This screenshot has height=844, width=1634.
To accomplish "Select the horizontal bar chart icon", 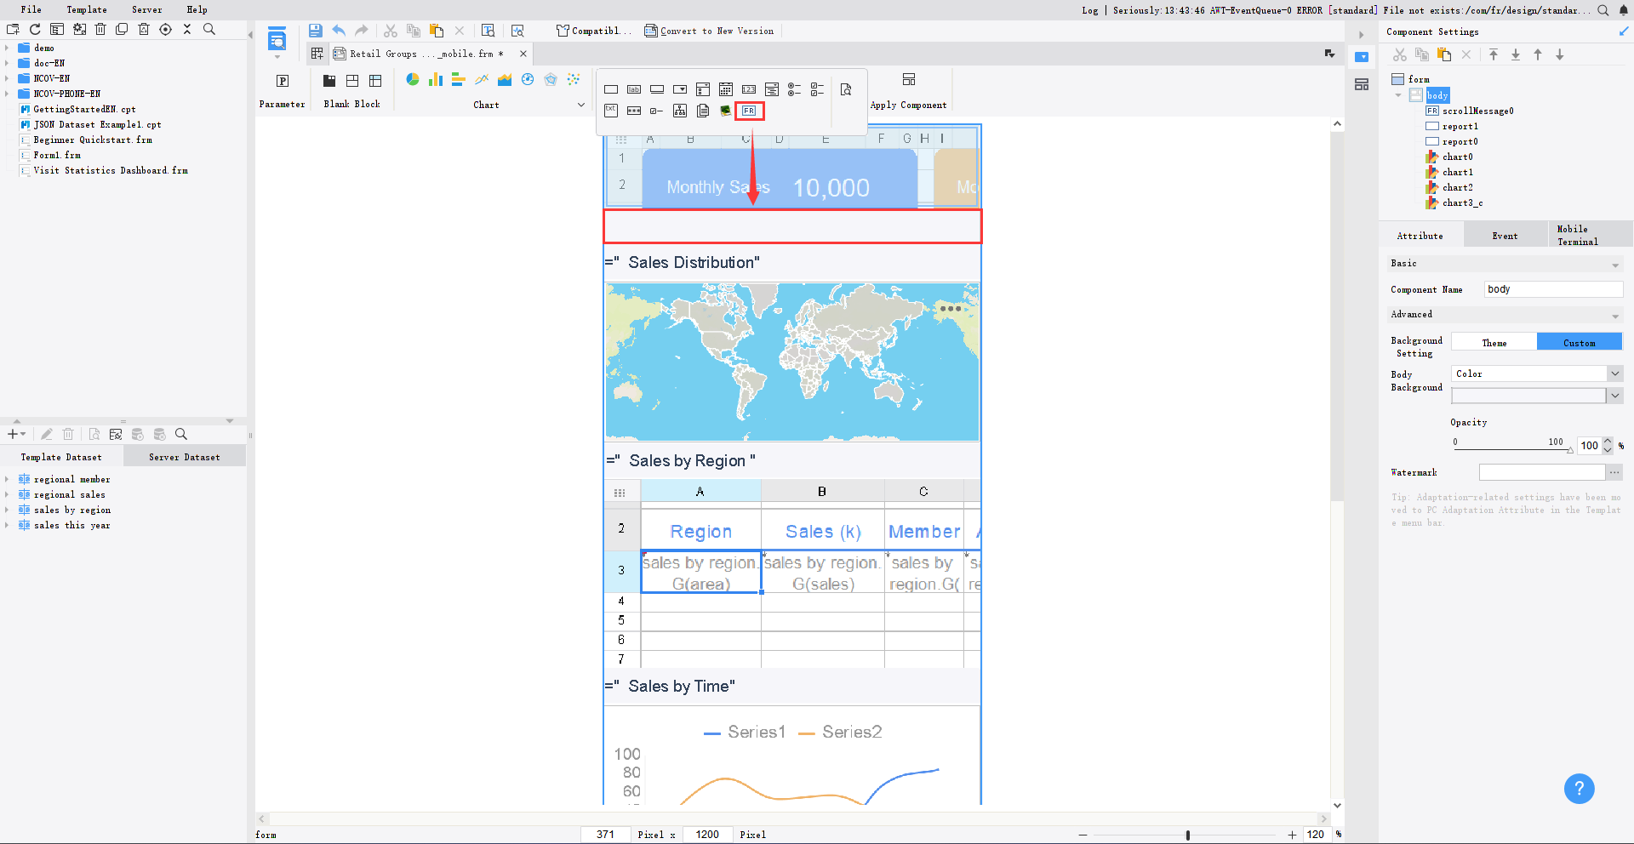I will 459,79.
